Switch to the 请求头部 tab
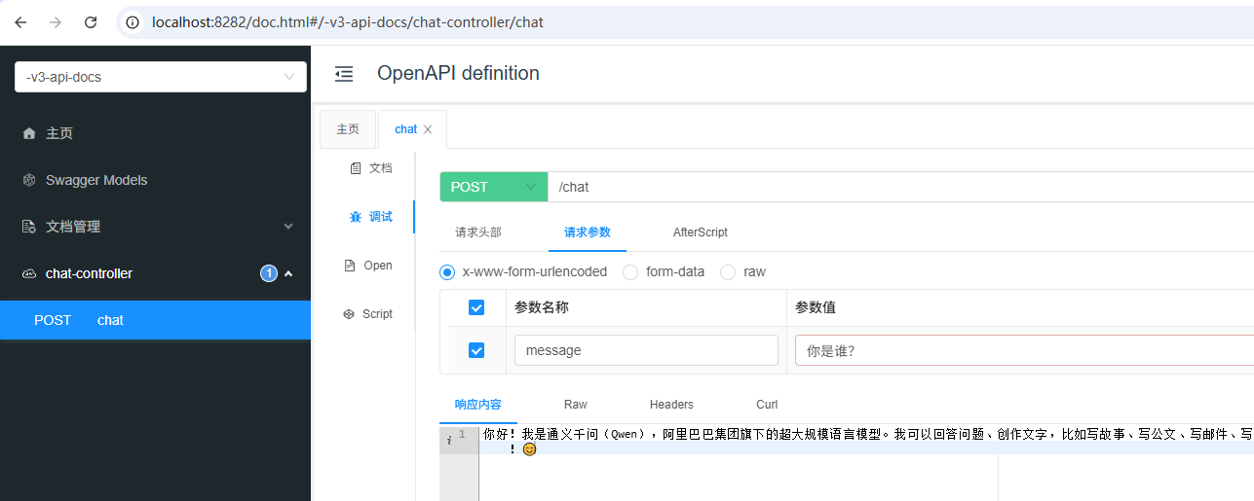Viewport: 1254px width, 501px height. (478, 233)
